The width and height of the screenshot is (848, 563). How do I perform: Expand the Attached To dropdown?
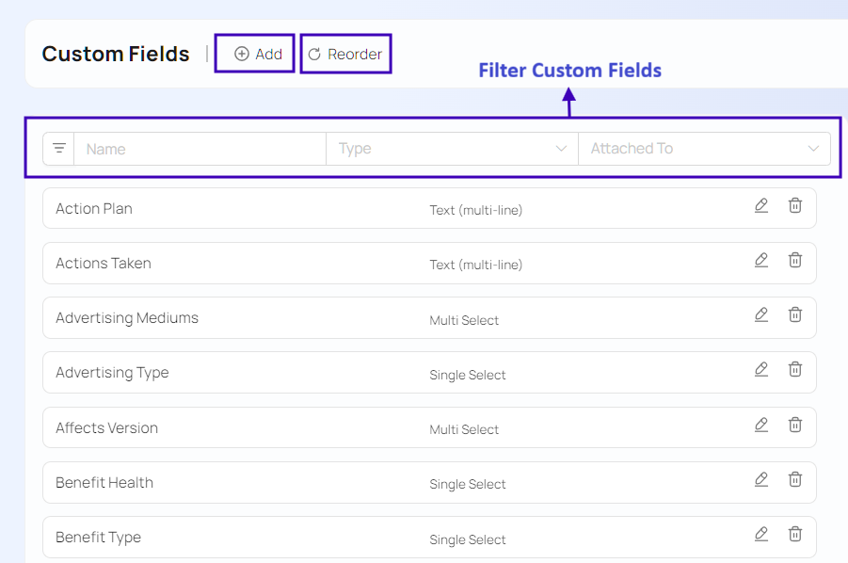pyautogui.click(x=704, y=149)
